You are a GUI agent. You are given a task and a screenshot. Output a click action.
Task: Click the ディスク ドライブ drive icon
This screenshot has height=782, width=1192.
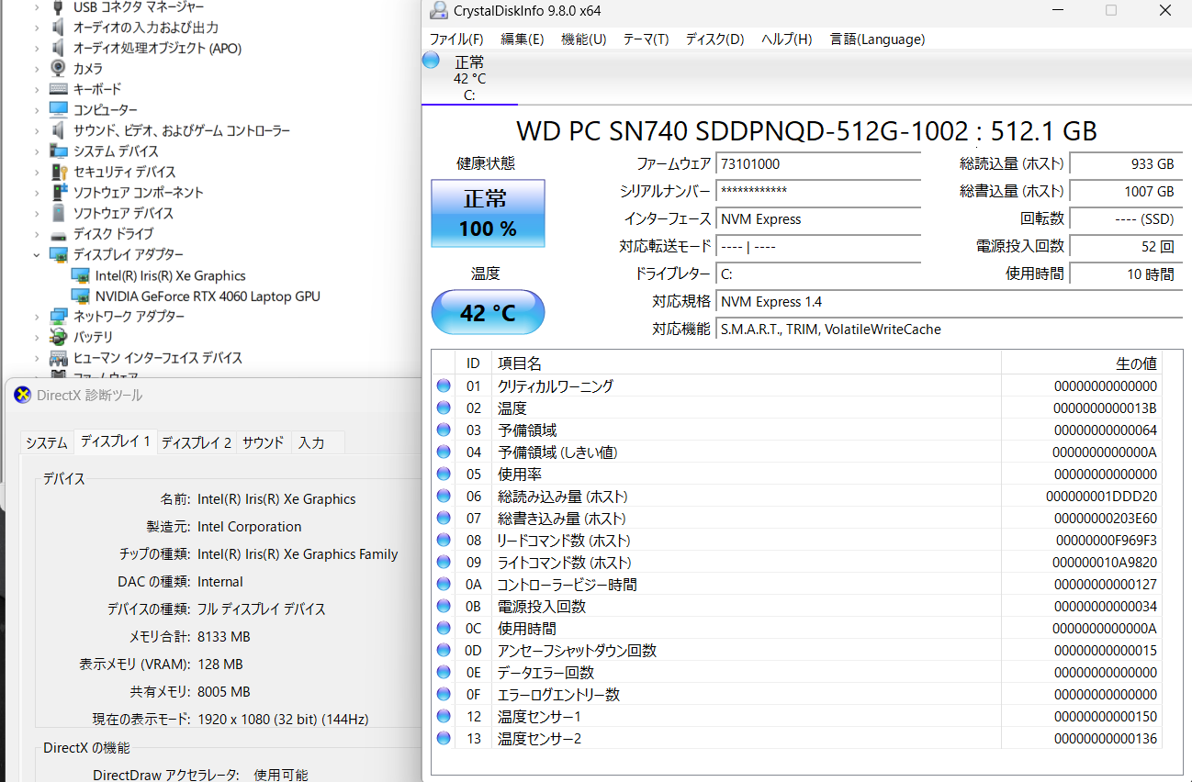pyautogui.click(x=59, y=234)
